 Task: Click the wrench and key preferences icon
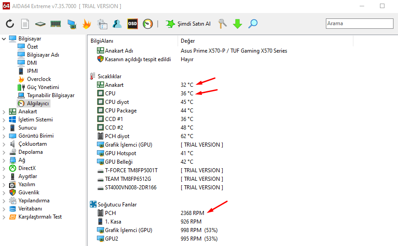[x=222, y=24]
